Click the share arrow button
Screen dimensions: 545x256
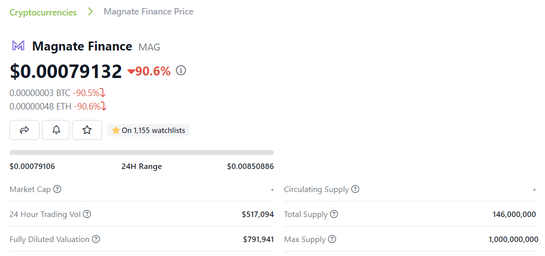(24, 130)
